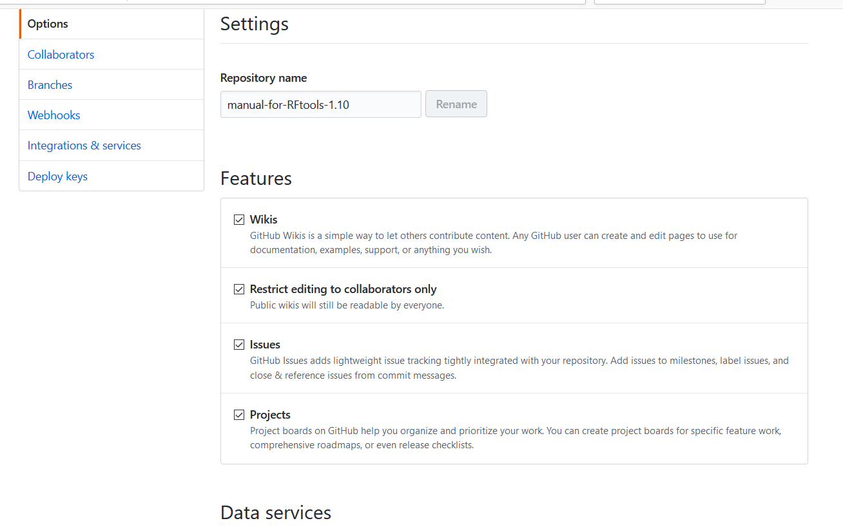Uncheck the Wikis feature checkbox
Viewport: 843px width, 532px height.
click(239, 220)
